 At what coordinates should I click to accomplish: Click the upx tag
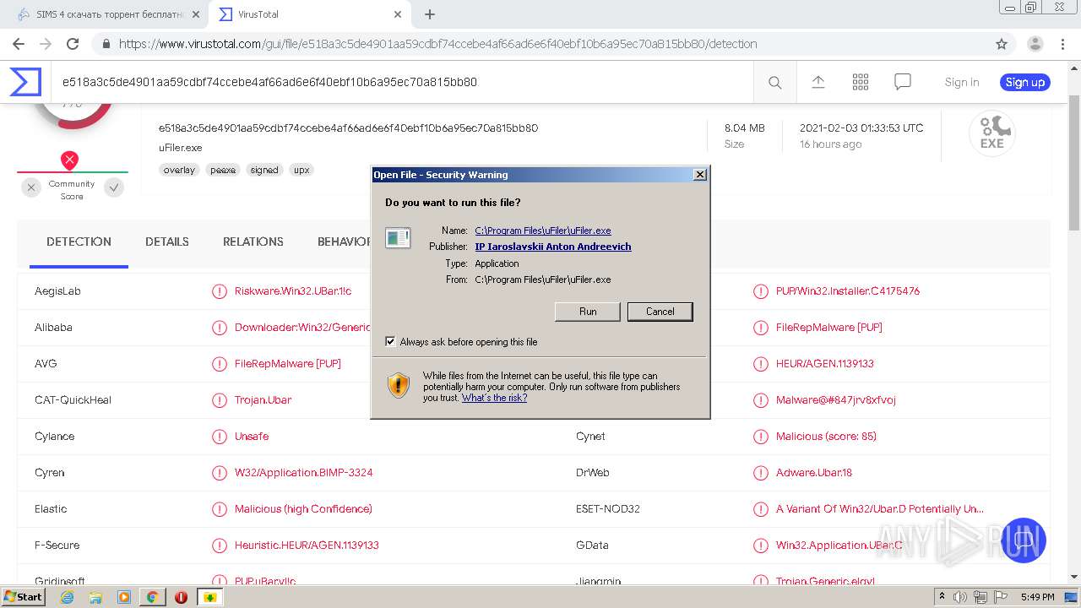[301, 170]
